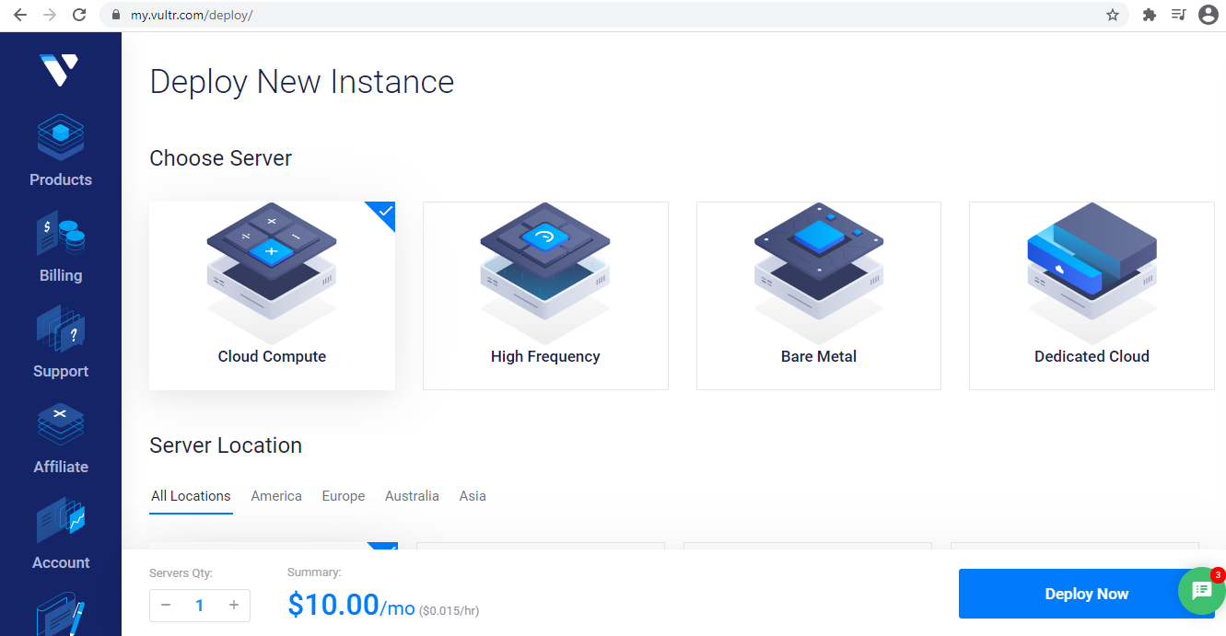This screenshot has height=636, width=1226.
Task: Switch to the Asia locations tab
Action: tap(473, 496)
